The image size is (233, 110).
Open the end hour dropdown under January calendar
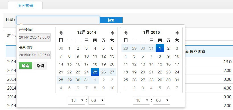[x=141, y=100]
